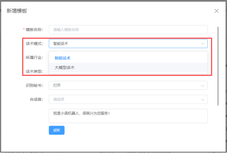
Task: Click the up chevron in 话术模式 field
Action: click(x=203, y=44)
